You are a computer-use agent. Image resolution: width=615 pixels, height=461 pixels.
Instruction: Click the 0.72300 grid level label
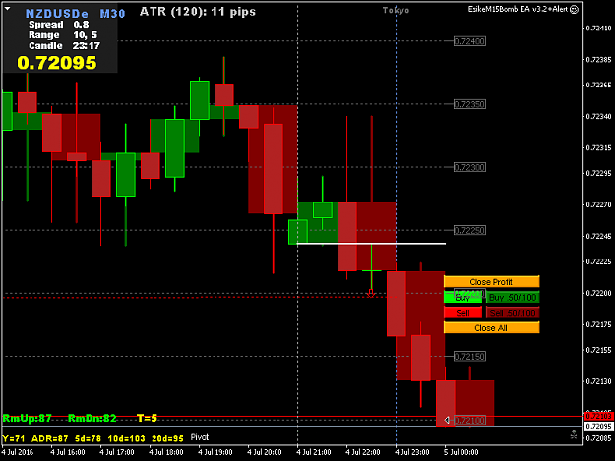[x=470, y=167]
